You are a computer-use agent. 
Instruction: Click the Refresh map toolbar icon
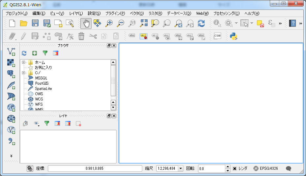[x=201, y=23]
